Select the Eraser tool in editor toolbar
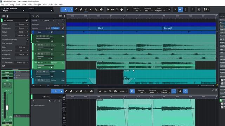 (x=71, y=91)
